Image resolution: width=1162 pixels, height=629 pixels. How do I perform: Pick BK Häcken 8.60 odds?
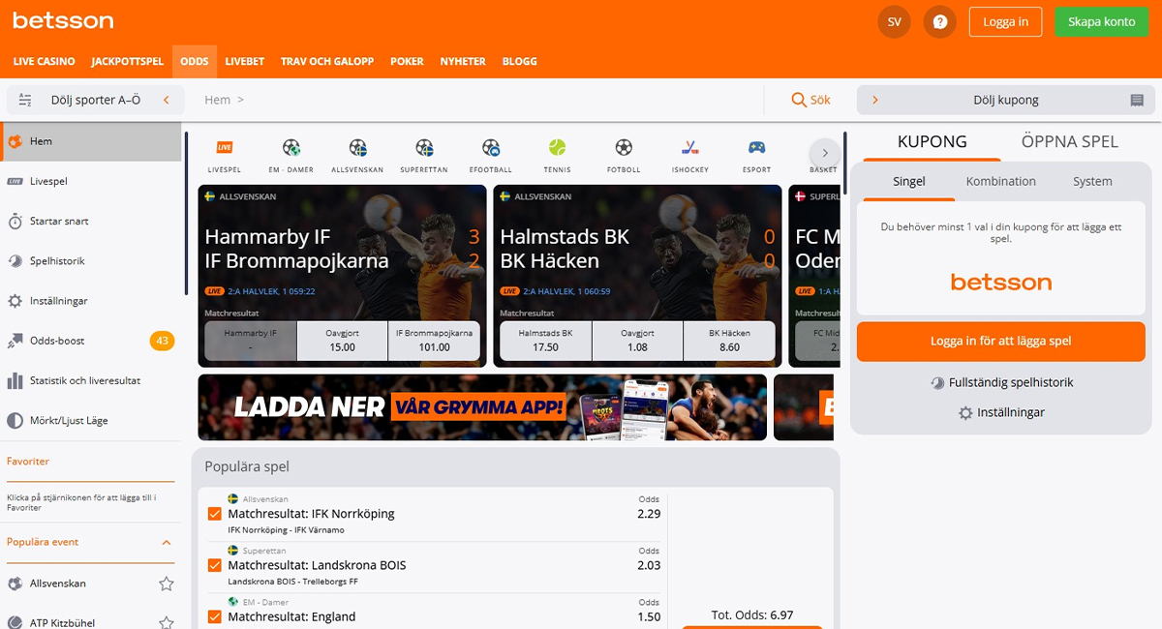pyautogui.click(x=729, y=341)
